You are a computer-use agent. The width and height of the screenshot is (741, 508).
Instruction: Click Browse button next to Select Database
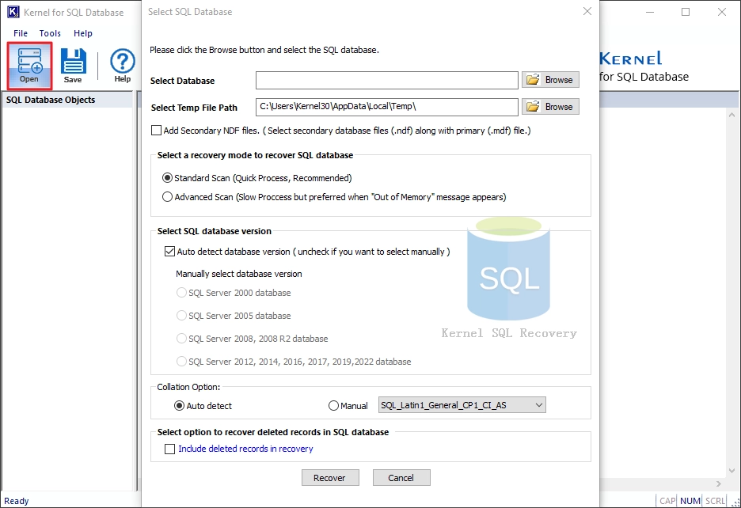[x=550, y=80]
